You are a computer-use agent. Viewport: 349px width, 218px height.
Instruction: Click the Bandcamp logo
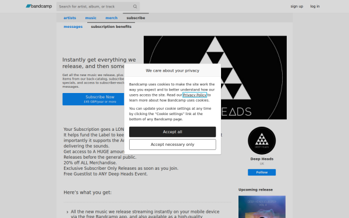(39, 6)
